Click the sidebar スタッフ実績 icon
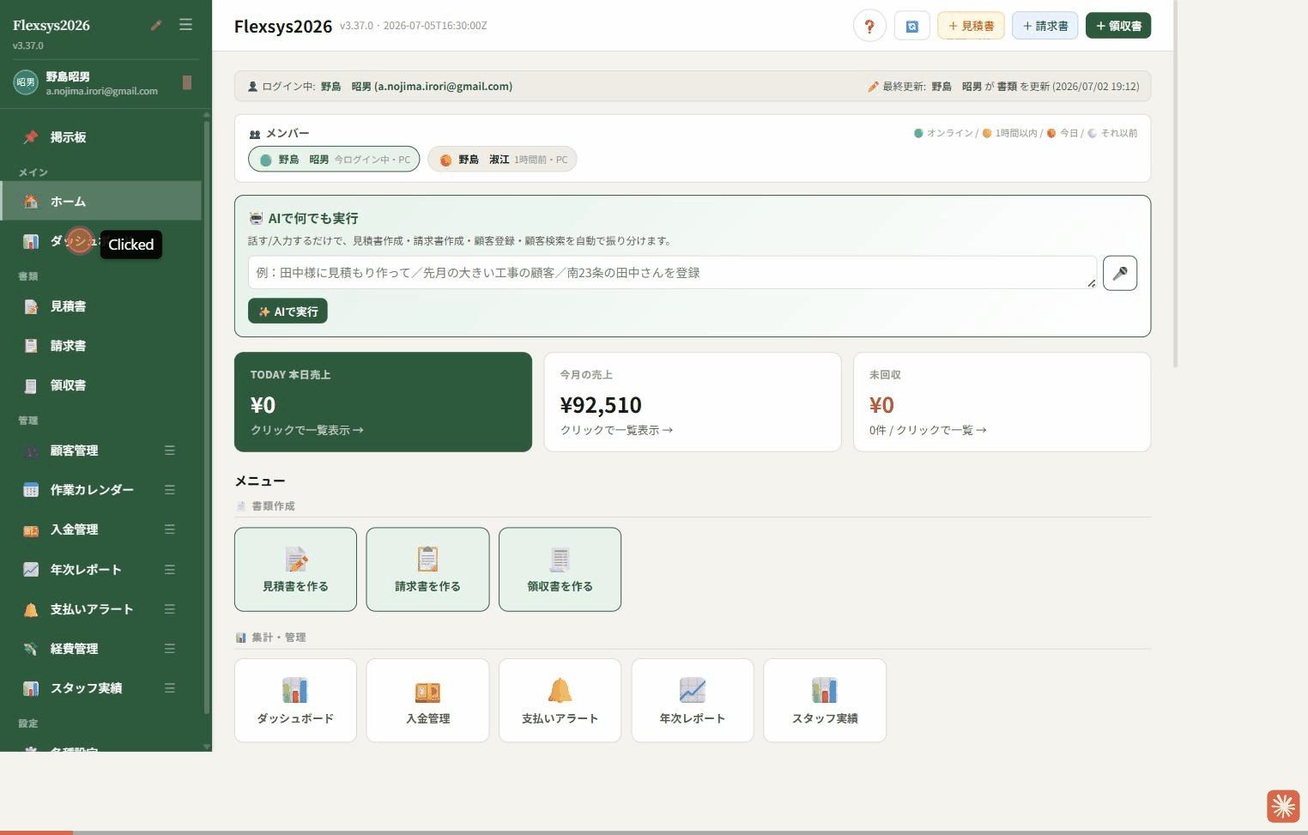The image size is (1308, 835). click(31, 688)
